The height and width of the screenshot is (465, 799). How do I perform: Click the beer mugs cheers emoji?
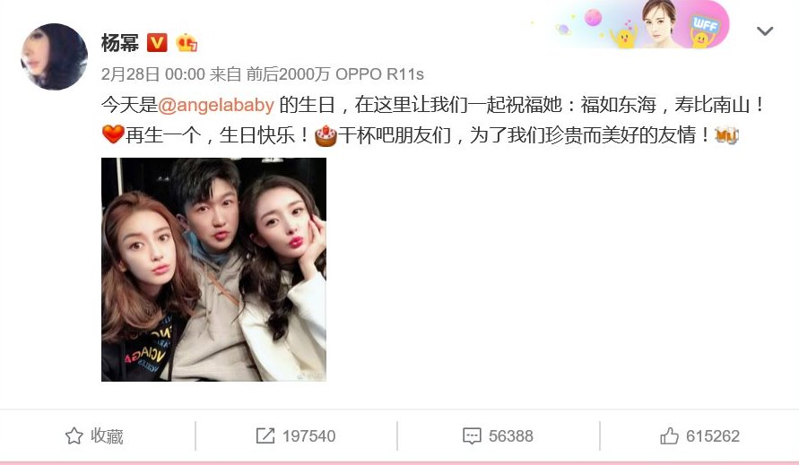[x=726, y=135]
